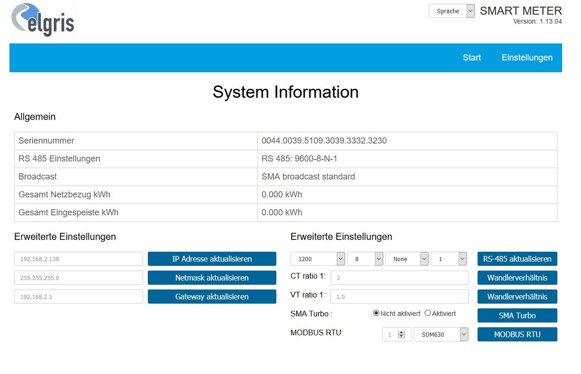
Task: Click the Gesamt Netzbezug kWh label
Action: click(65, 195)
